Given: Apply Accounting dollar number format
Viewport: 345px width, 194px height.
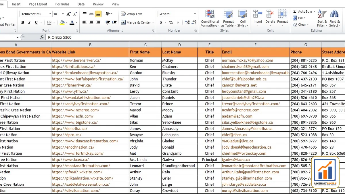Looking at the screenshot, I should point(161,22).
